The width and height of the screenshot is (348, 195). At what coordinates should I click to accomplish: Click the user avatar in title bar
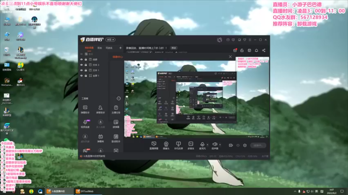[x=220, y=40]
